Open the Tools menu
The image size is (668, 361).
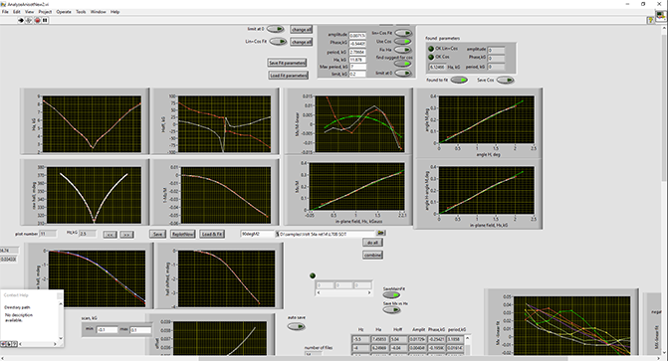pos(81,12)
